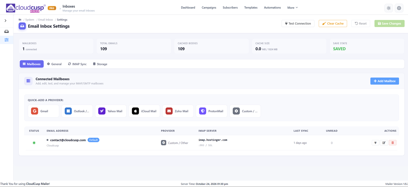Click the Default badge
This screenshot has height=187, width=408.
coord(94,140)
